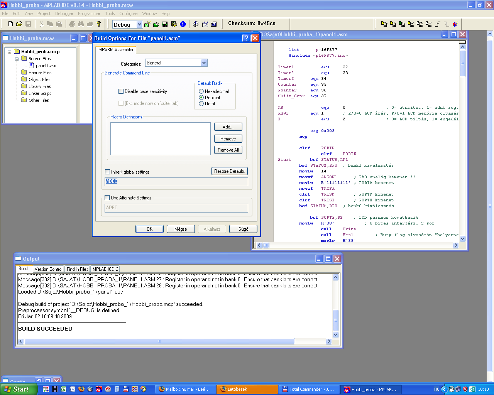Open the Configure menu

[x=128, y=14]
